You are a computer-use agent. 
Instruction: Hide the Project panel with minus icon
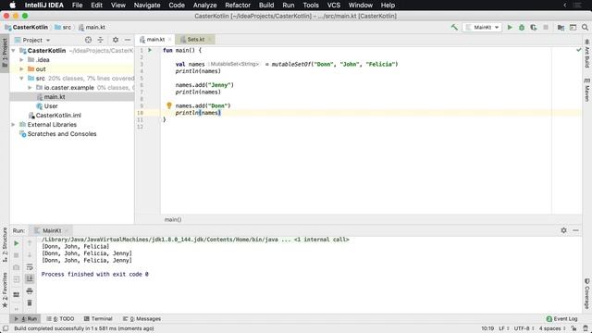pyautogui.click(x=128, y=40)
